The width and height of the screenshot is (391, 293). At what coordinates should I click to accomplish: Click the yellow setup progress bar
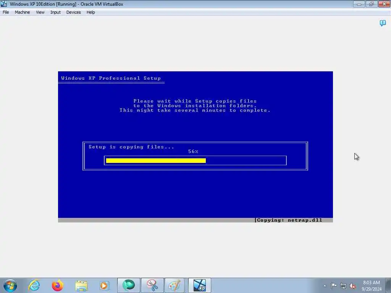pos(156,161)
